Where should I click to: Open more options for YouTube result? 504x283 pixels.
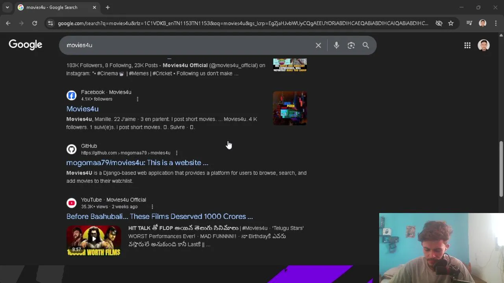pyautogui.click(x=152, y=207)
